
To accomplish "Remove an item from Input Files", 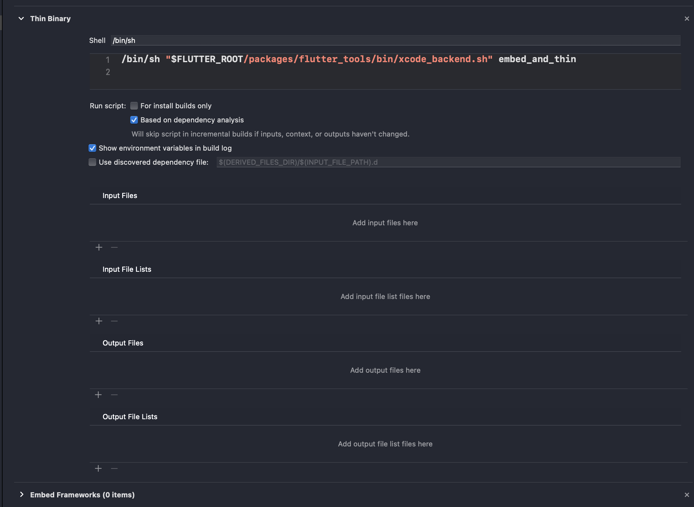I will (114, 247).
